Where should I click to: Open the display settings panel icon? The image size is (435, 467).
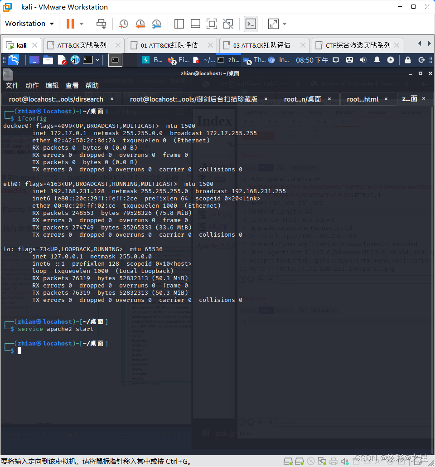pos(336,60)
